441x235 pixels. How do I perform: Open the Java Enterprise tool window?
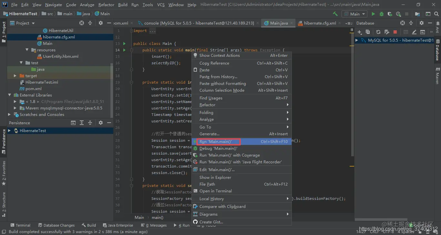(x=118, y=225)
